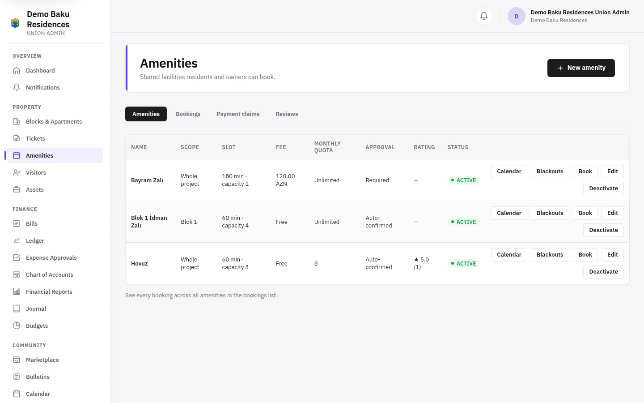The height and width of the screenshot is (403, 644).
Task: Book the Blok 1 İdman Zalı amenity
Action: [585, 213]
